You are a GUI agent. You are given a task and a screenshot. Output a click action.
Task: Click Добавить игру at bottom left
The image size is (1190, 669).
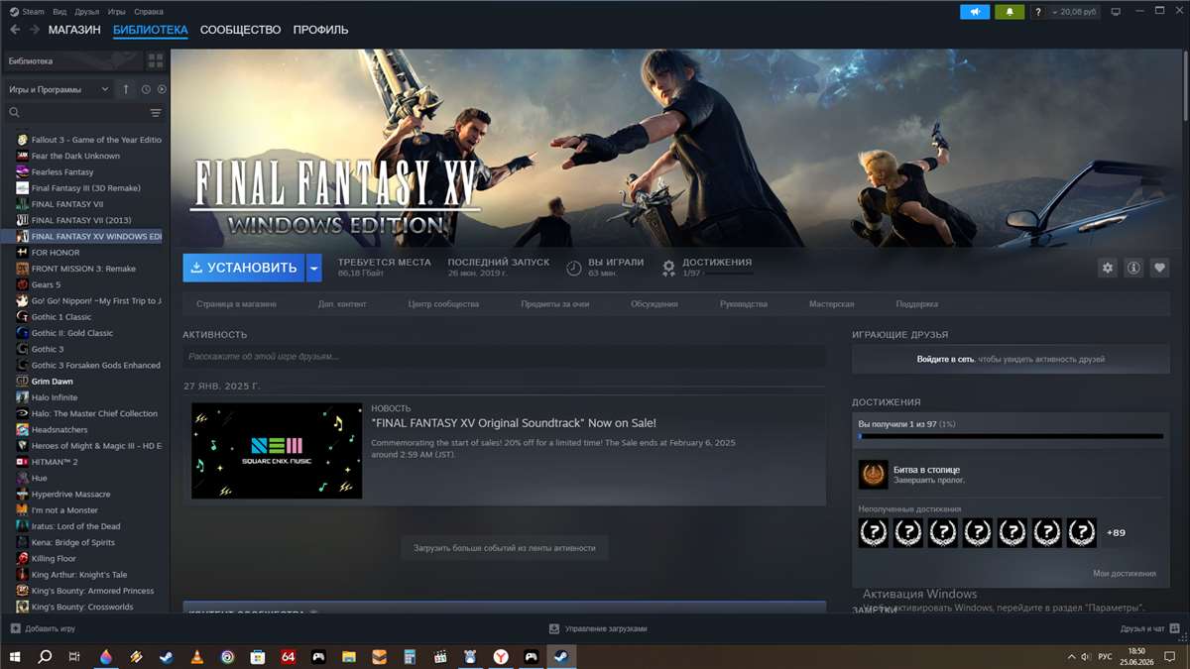[43, 628]
